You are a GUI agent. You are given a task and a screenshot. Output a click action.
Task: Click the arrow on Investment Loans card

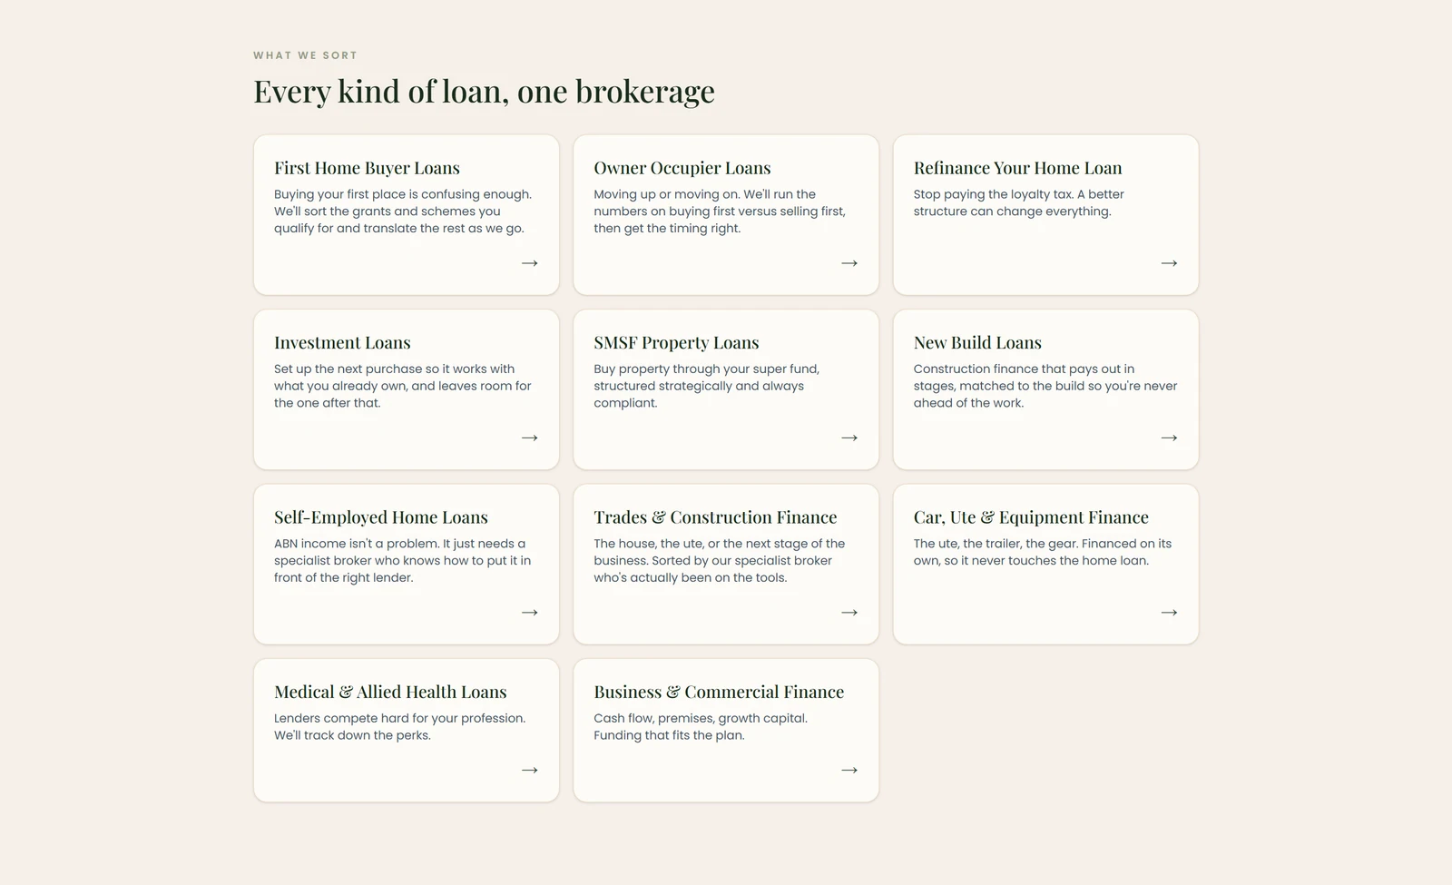tap(530, 438)
